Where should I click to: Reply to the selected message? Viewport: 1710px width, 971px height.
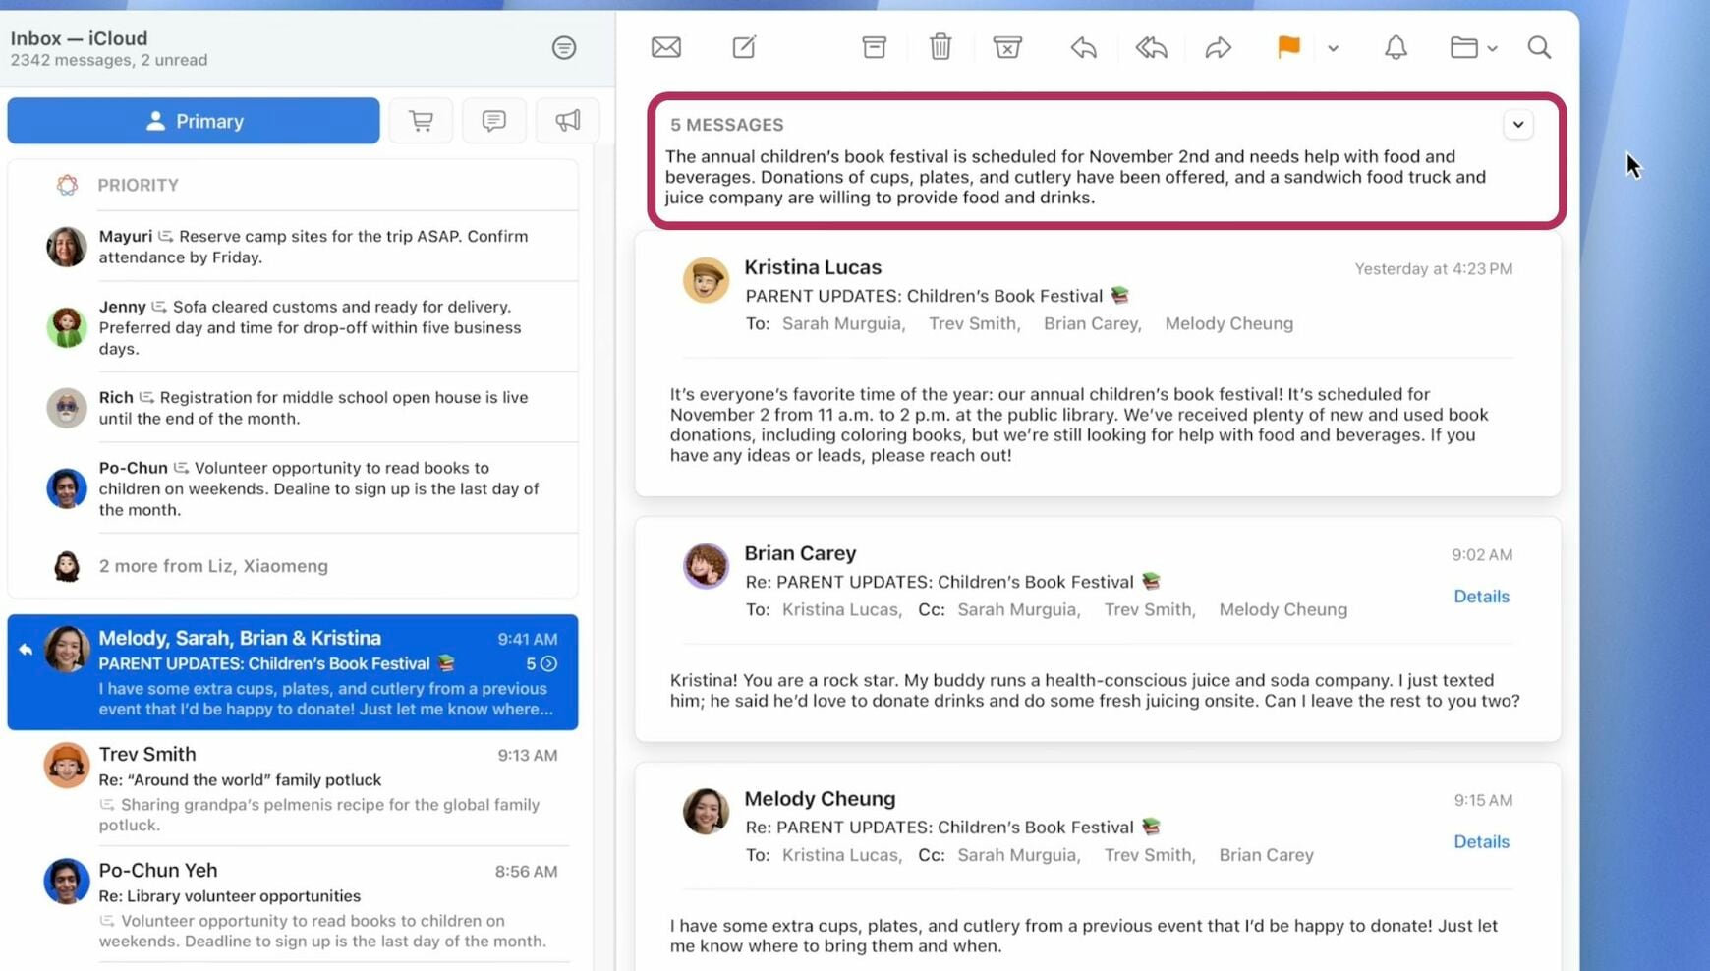tap(1083, 47)
